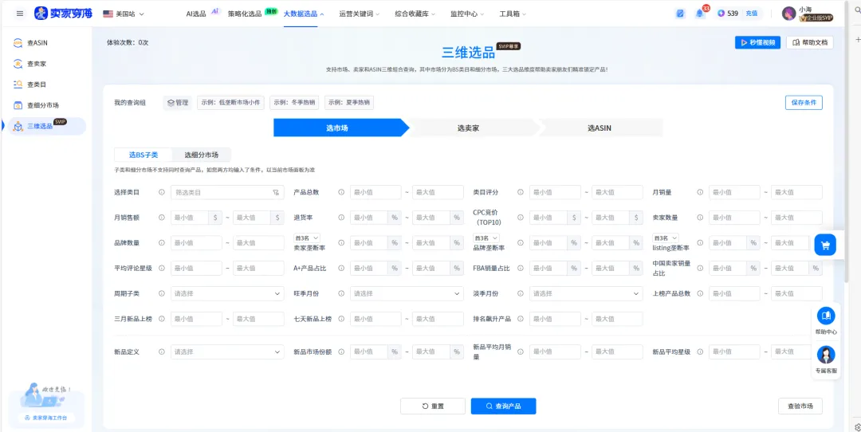Open the notification bell icon
Screen dimensions: 861x432
click(700, 14)
